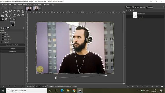Delete the selected path icon
This screenshot has width=165, height=93.
click(x=162, y=86)
